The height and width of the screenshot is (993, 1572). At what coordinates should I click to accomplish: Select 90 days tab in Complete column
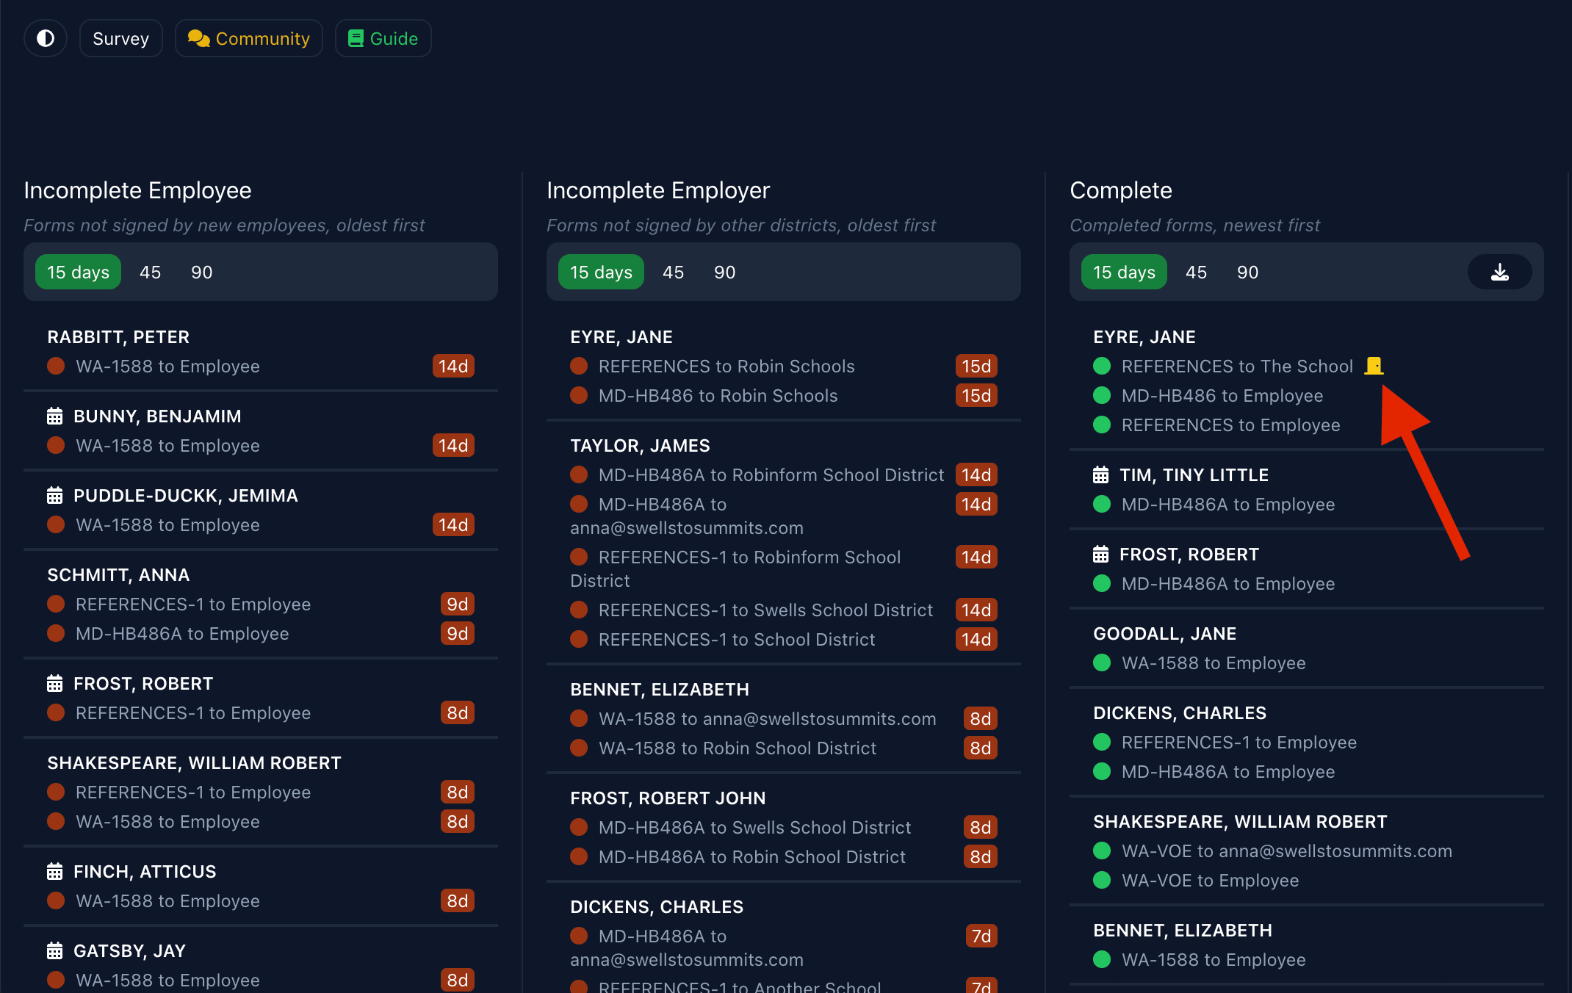(1247, 272)
